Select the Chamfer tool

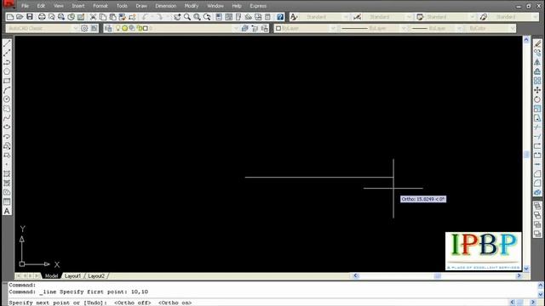537,173
